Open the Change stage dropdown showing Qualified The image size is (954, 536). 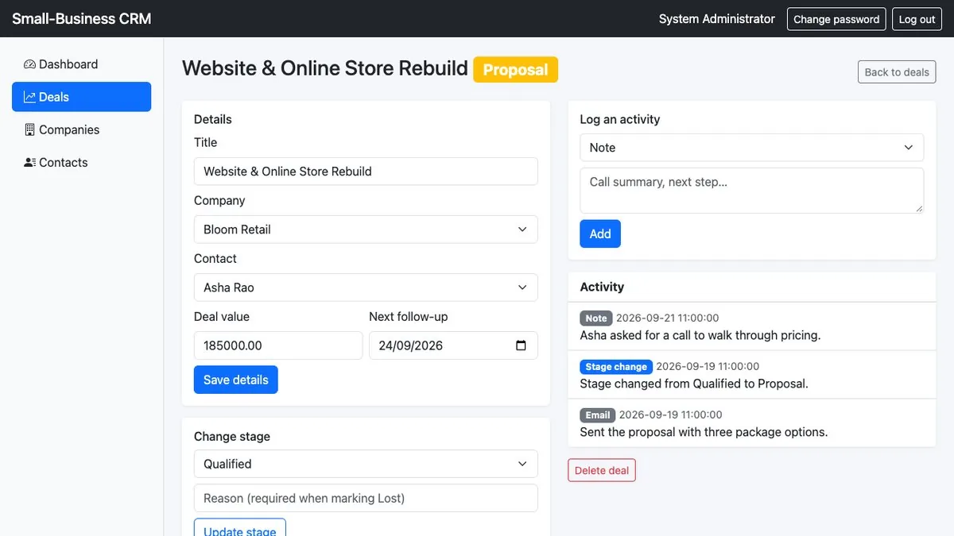click(x=366, y=464)
